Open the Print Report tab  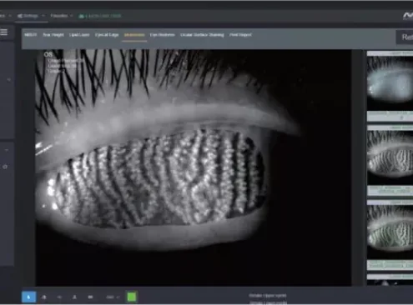click(240, 35)
